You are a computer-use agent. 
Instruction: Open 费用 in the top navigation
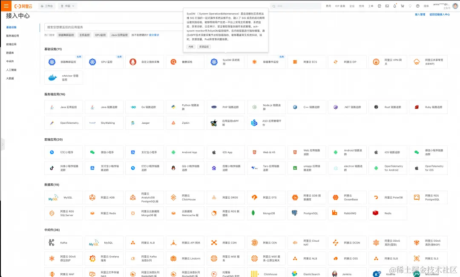328,6
